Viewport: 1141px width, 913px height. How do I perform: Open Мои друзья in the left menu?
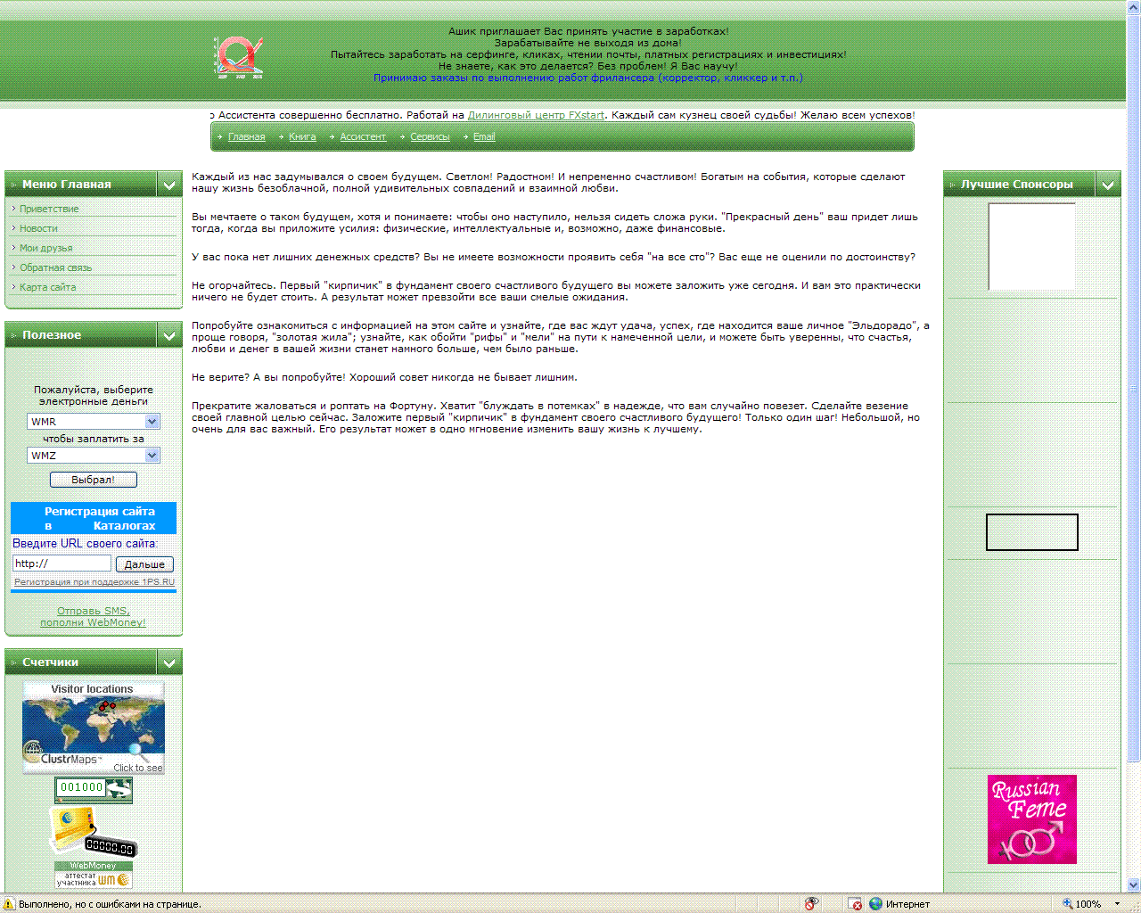(46, 248)
